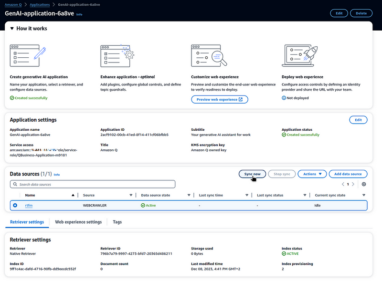Click the green check icon beside Active state
Viewport: 382px width, 282px height.
[x=143, y=205]
